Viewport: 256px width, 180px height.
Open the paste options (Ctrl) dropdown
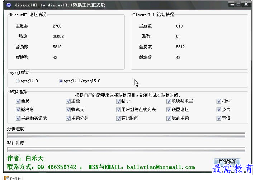13,178
